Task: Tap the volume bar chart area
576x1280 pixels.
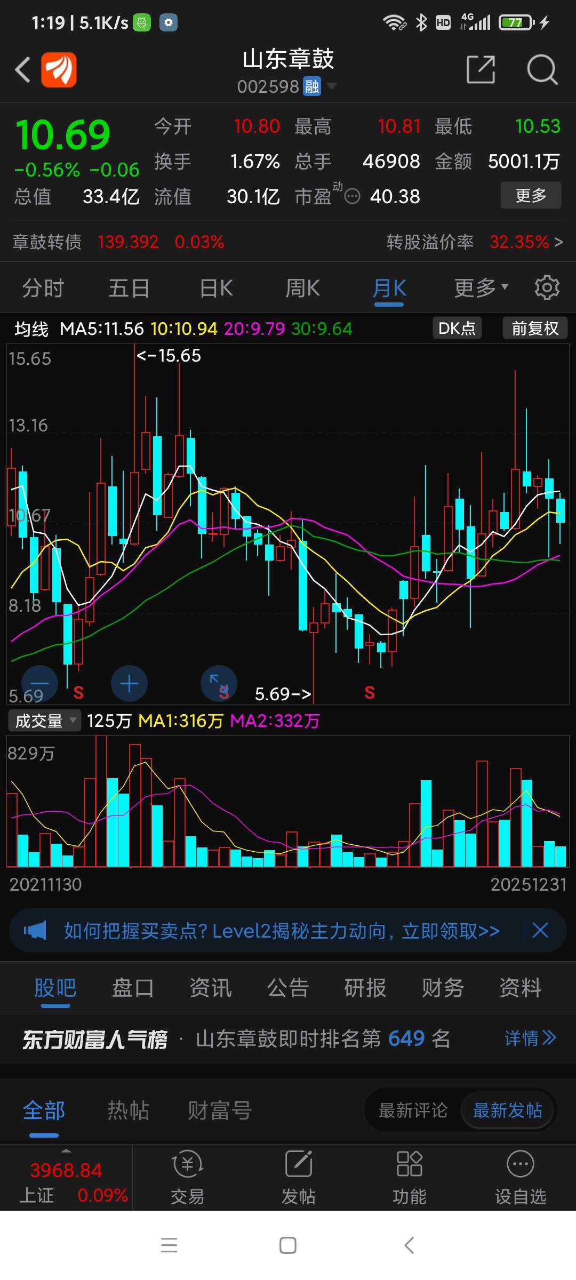Action: [x=288, y=801]
